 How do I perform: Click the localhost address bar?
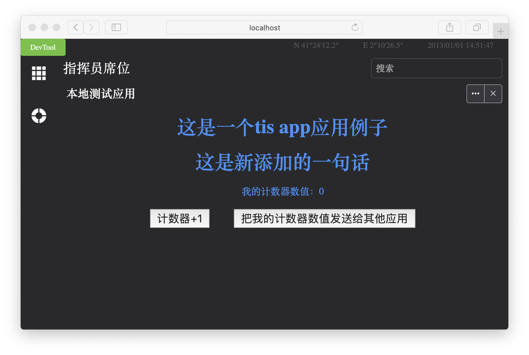[264, 27]
